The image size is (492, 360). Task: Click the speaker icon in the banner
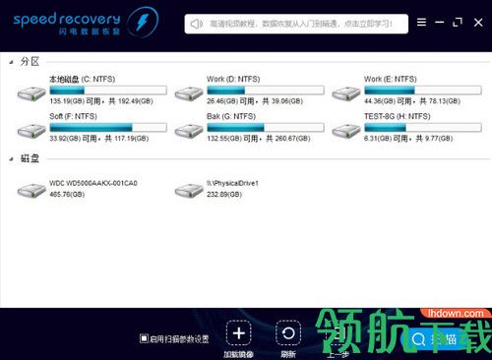pyautogui.click(x=197, y=24)
